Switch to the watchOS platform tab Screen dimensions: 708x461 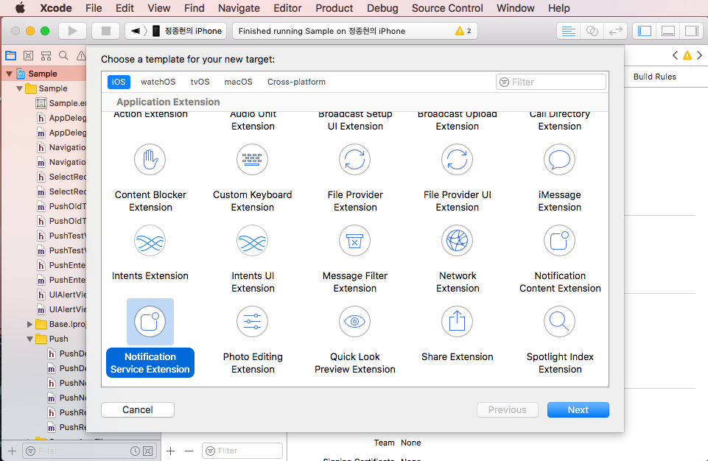tap(158, 82)
